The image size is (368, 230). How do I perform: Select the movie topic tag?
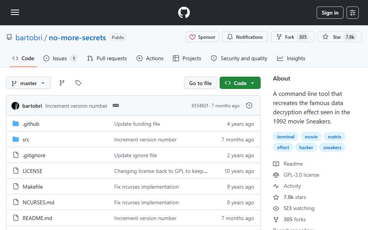coord(311,137)
